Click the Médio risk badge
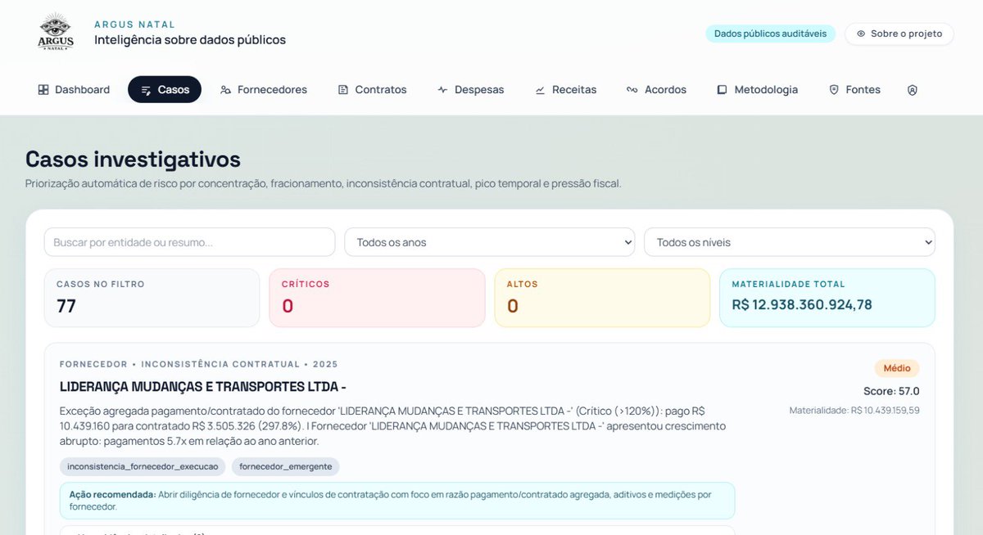This screenshot has width=983, height=535. (897, 368)
